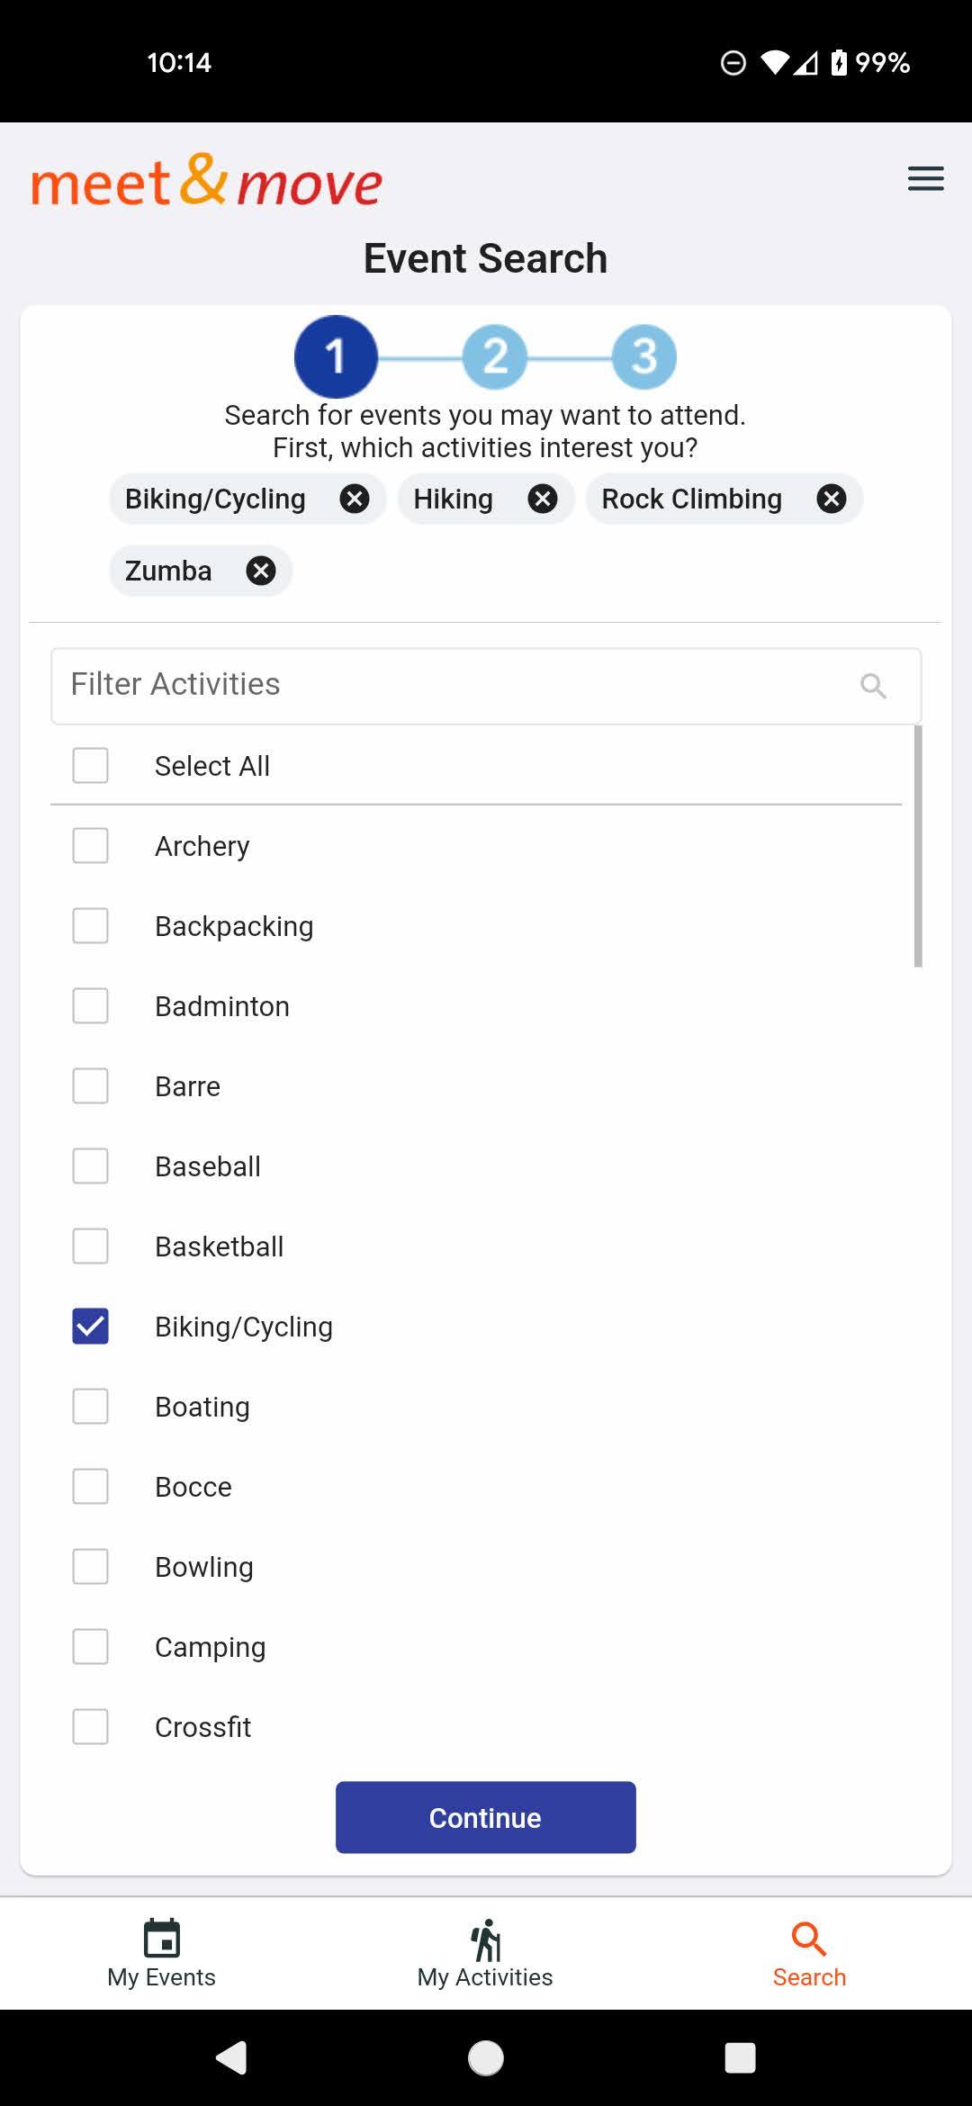This screenshot has width=972, height=2106.
Task: Go to step 2 of the wizard
Action: (x=495, y=356)
